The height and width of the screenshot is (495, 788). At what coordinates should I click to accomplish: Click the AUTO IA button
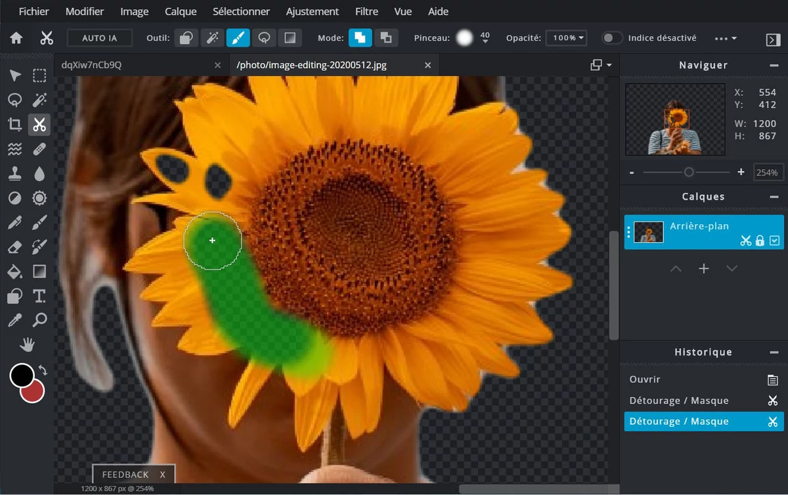100,38
